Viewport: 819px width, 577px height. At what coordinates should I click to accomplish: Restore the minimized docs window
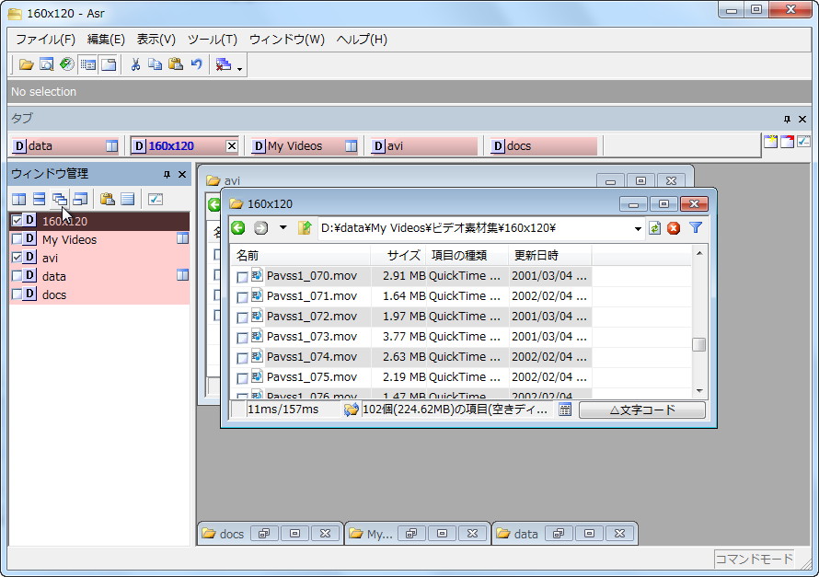(x=264, y=534)
